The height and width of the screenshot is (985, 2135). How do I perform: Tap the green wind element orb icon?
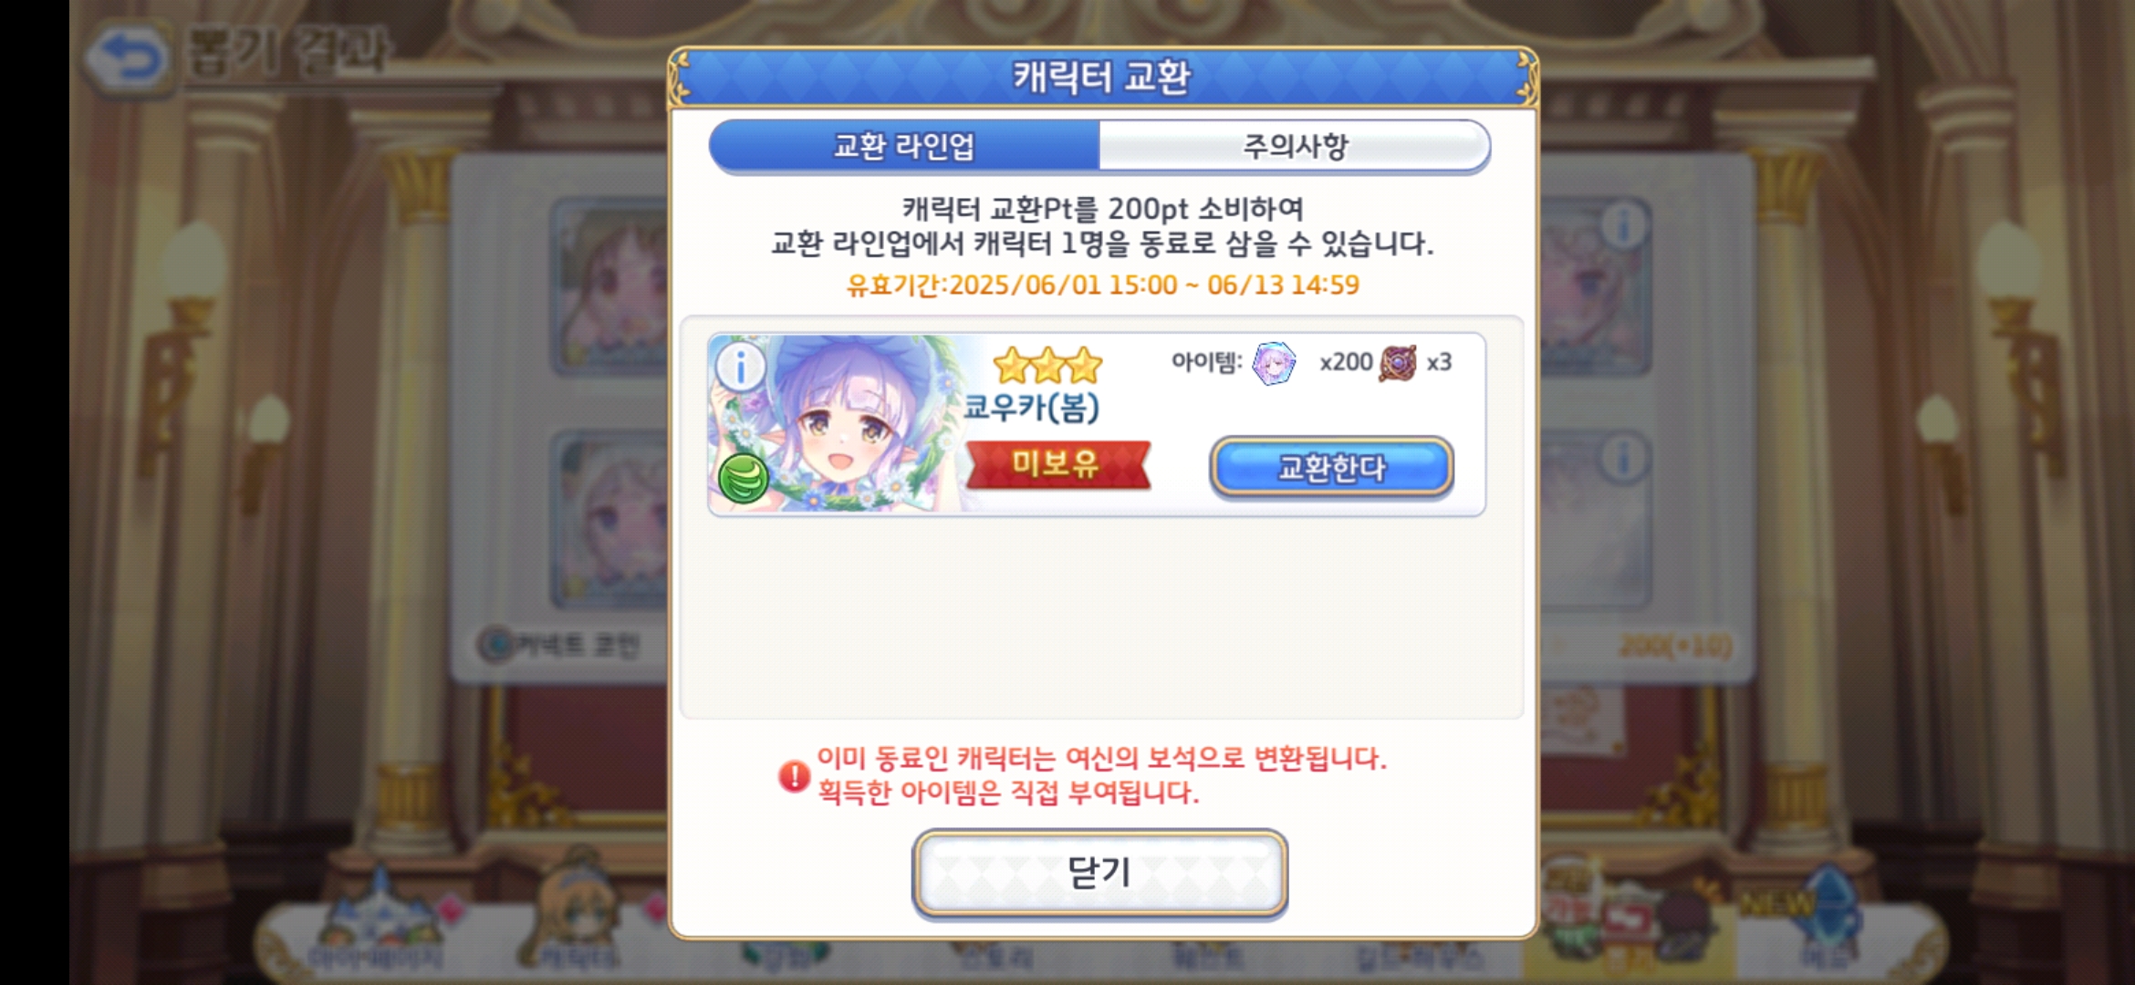(744, 478)
